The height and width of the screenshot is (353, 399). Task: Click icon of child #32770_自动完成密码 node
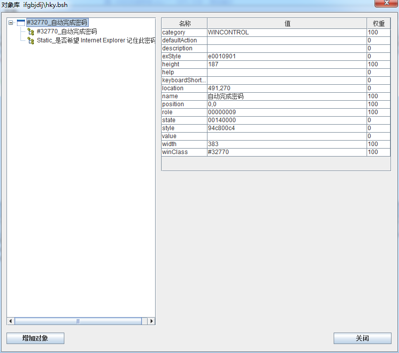click(31, 31)
